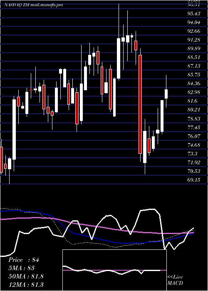
Task: Click the 85.75 price label
Action: pos(194,74)
